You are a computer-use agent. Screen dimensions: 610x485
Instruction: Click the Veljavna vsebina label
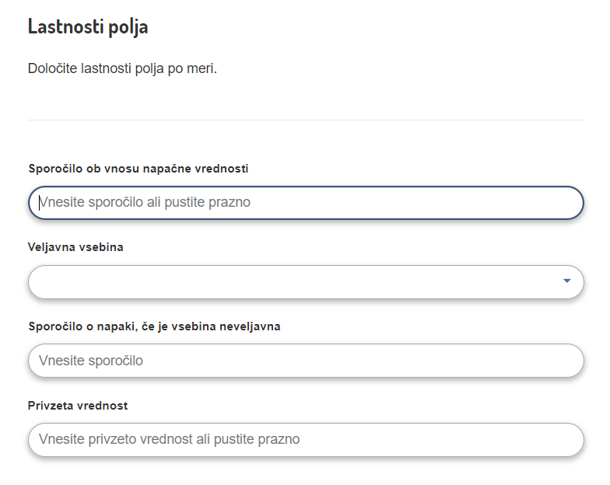[75, 247]
